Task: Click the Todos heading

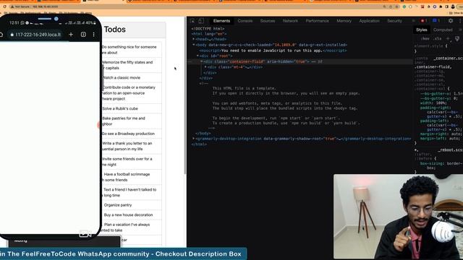Action: click(x=115, y=30)
